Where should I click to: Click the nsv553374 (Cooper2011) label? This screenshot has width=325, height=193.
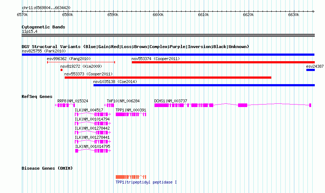pos(156,59)
